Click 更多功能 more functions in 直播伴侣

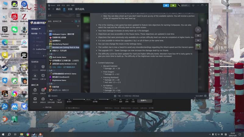click(47, 107)
